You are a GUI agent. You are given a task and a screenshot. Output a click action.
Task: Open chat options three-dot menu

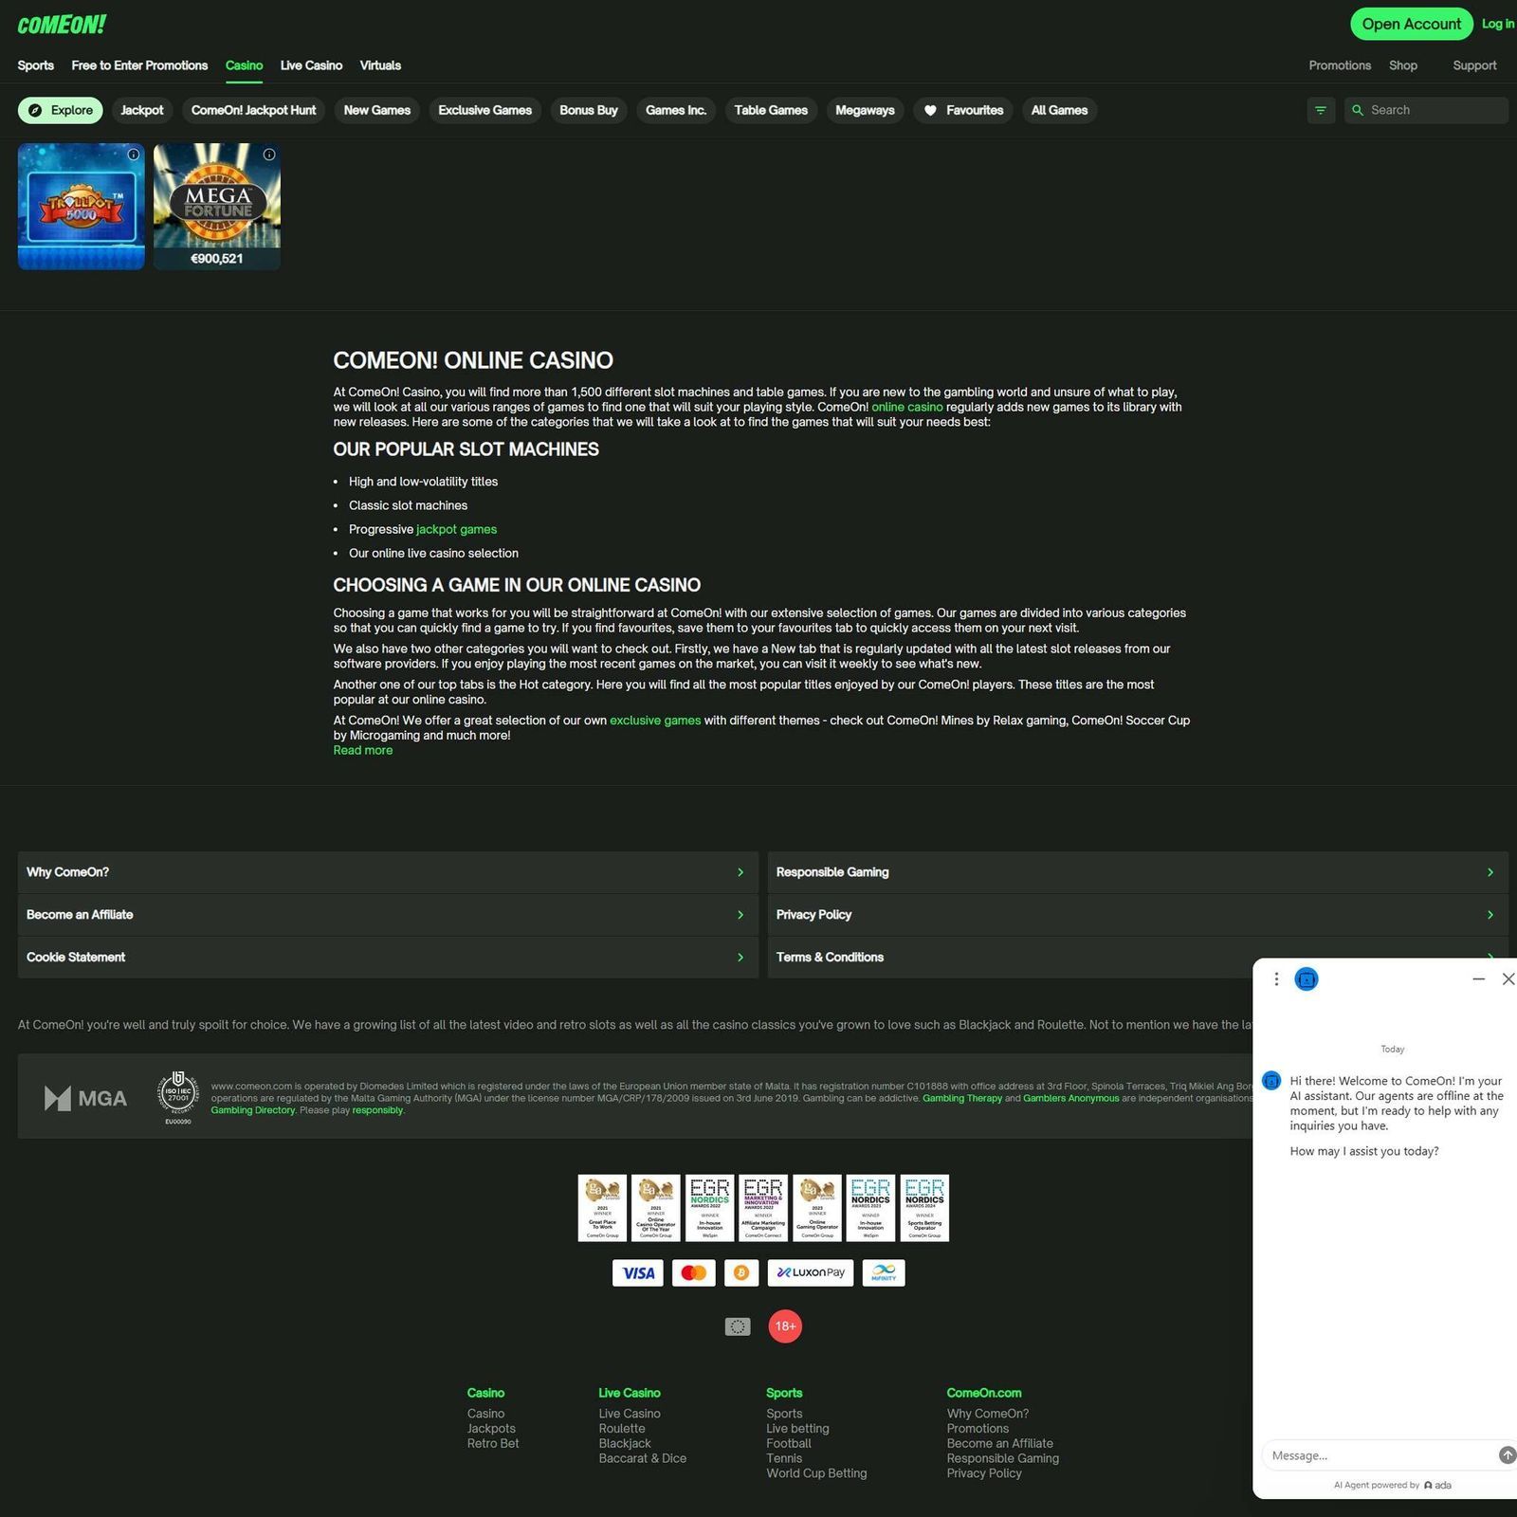click(1276, 978)
